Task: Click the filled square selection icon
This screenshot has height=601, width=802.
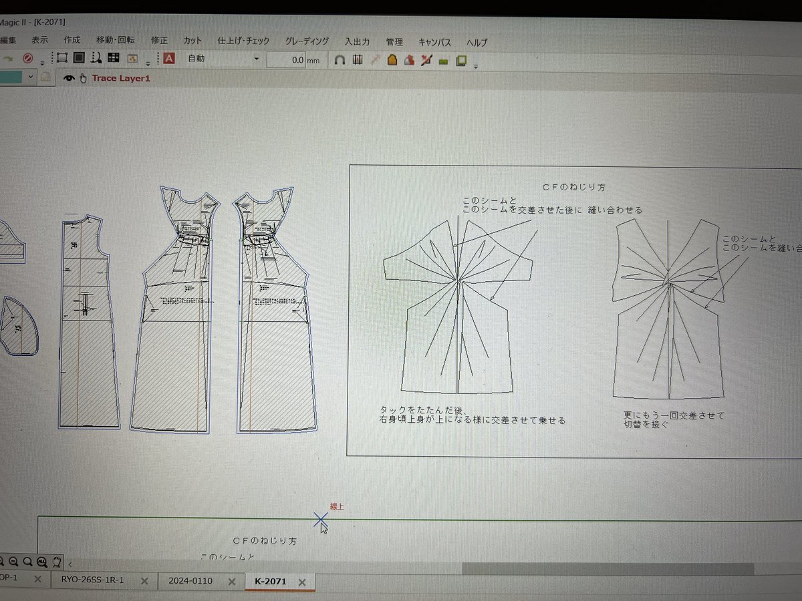Action: tap(79, 58)
